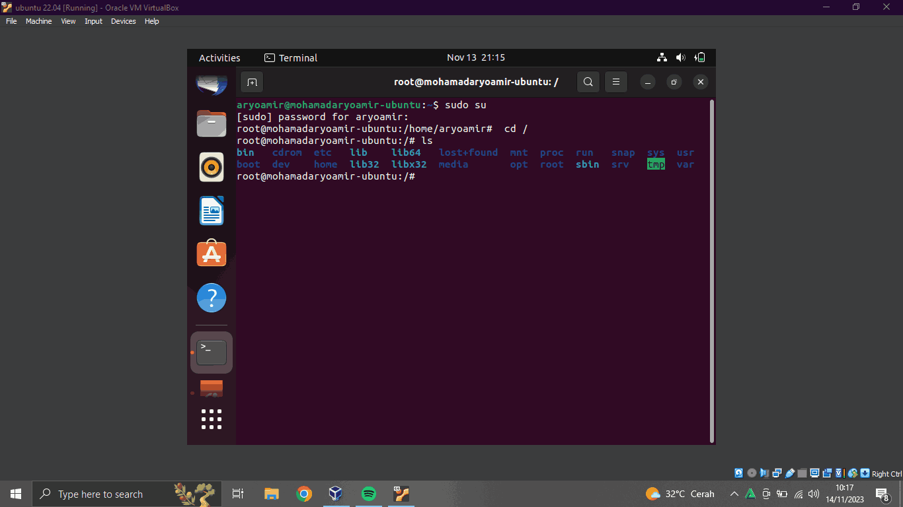Click the terminal vertical scrollbar
This screenshot has height=507, width=903.
coord(711,271)
